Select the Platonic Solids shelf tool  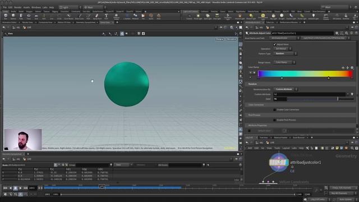pyautogui.click(x=116, y=16)
